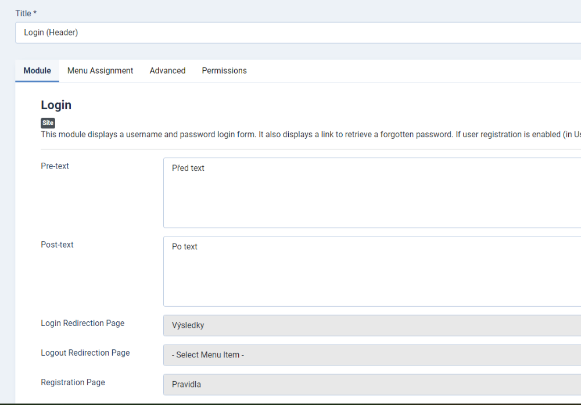581x405 pixels.
Task: Click the Logout Redirection Page label
Action: 85,353
